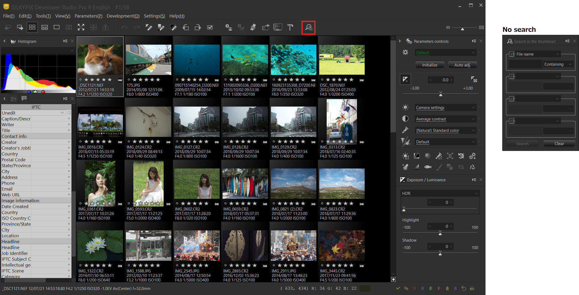The image size is (579, 295).
Task: Toggle the rating circle of 175.JPG
Action: tap(129, 79)
